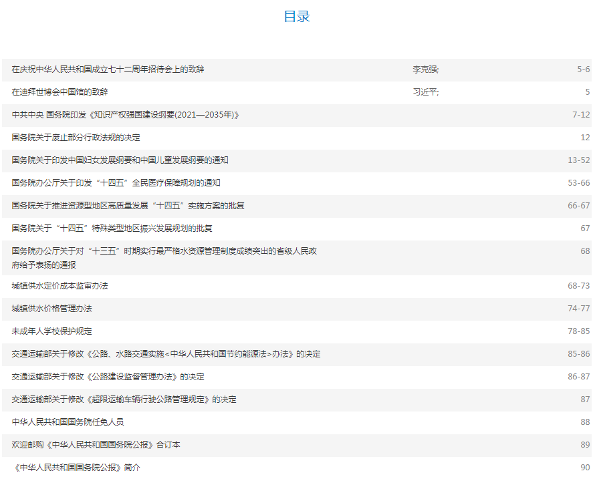
Task: Open '国务院关于废止部分行政法规的决定'
Action: click(76, 138)
